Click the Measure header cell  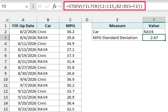[118, 26]
